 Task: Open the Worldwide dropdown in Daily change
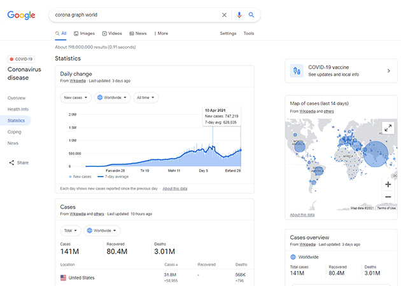pos(112,97)
